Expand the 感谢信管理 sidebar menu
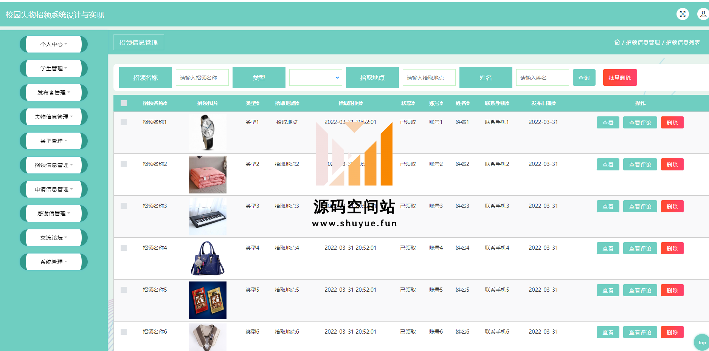The image size is (709, 351). [x=54, y=213]
